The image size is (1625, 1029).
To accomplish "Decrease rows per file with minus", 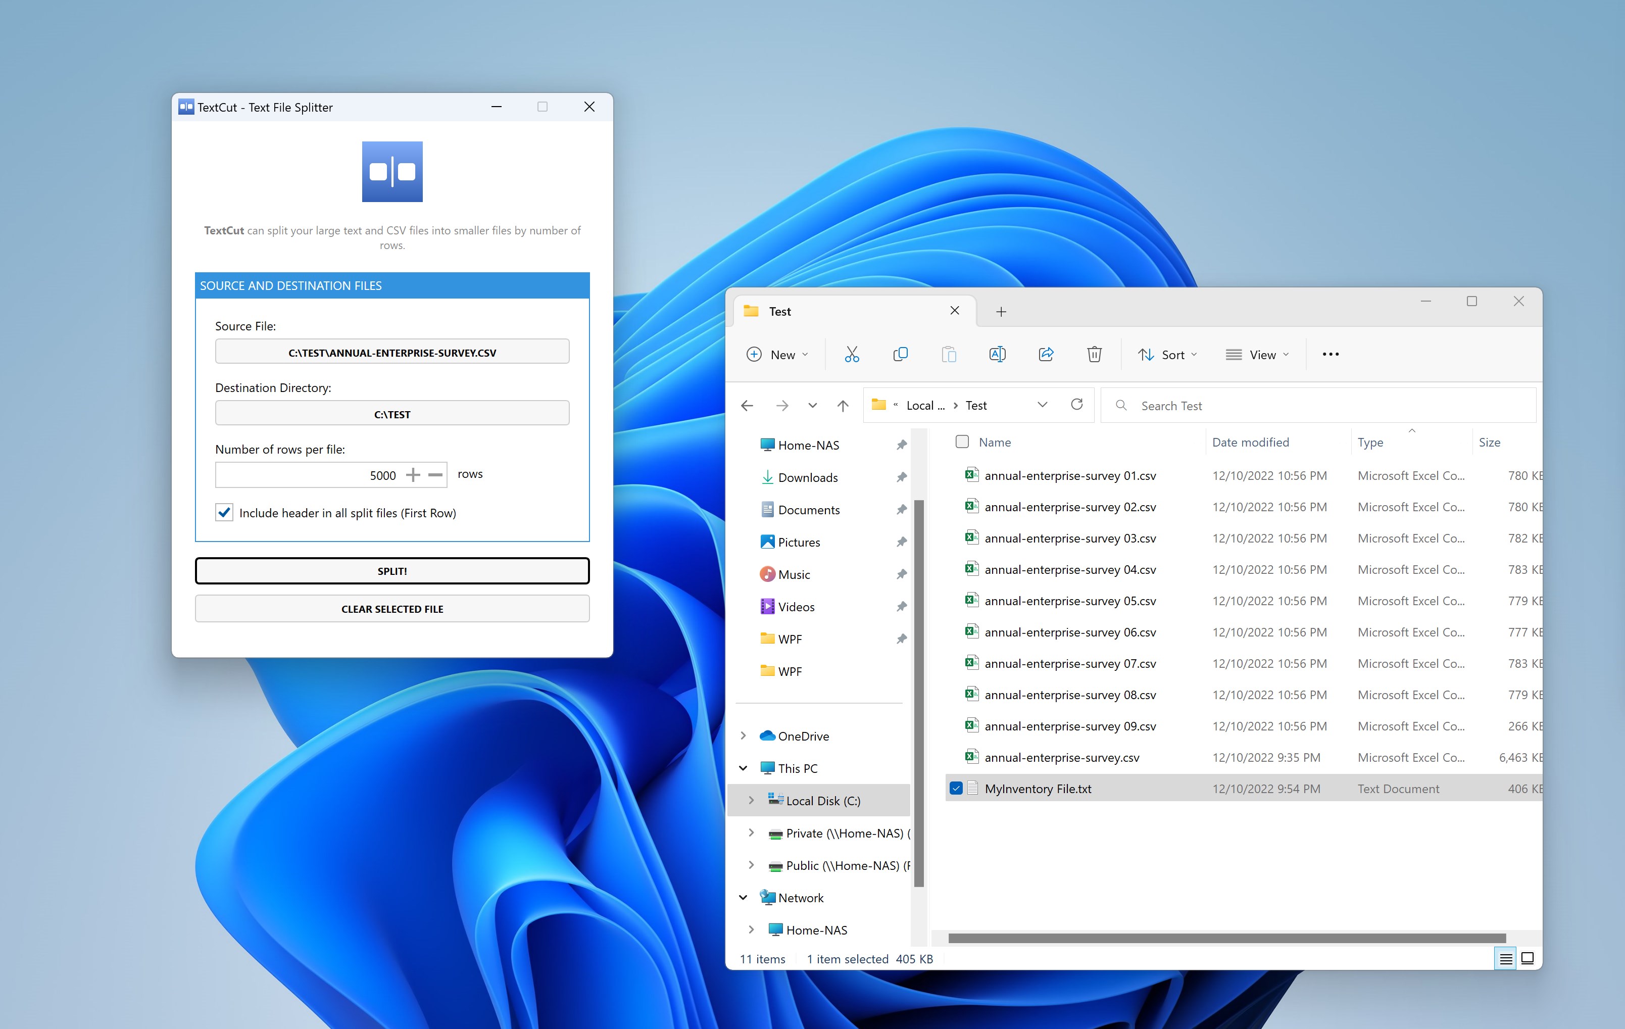I will [435, 475].
